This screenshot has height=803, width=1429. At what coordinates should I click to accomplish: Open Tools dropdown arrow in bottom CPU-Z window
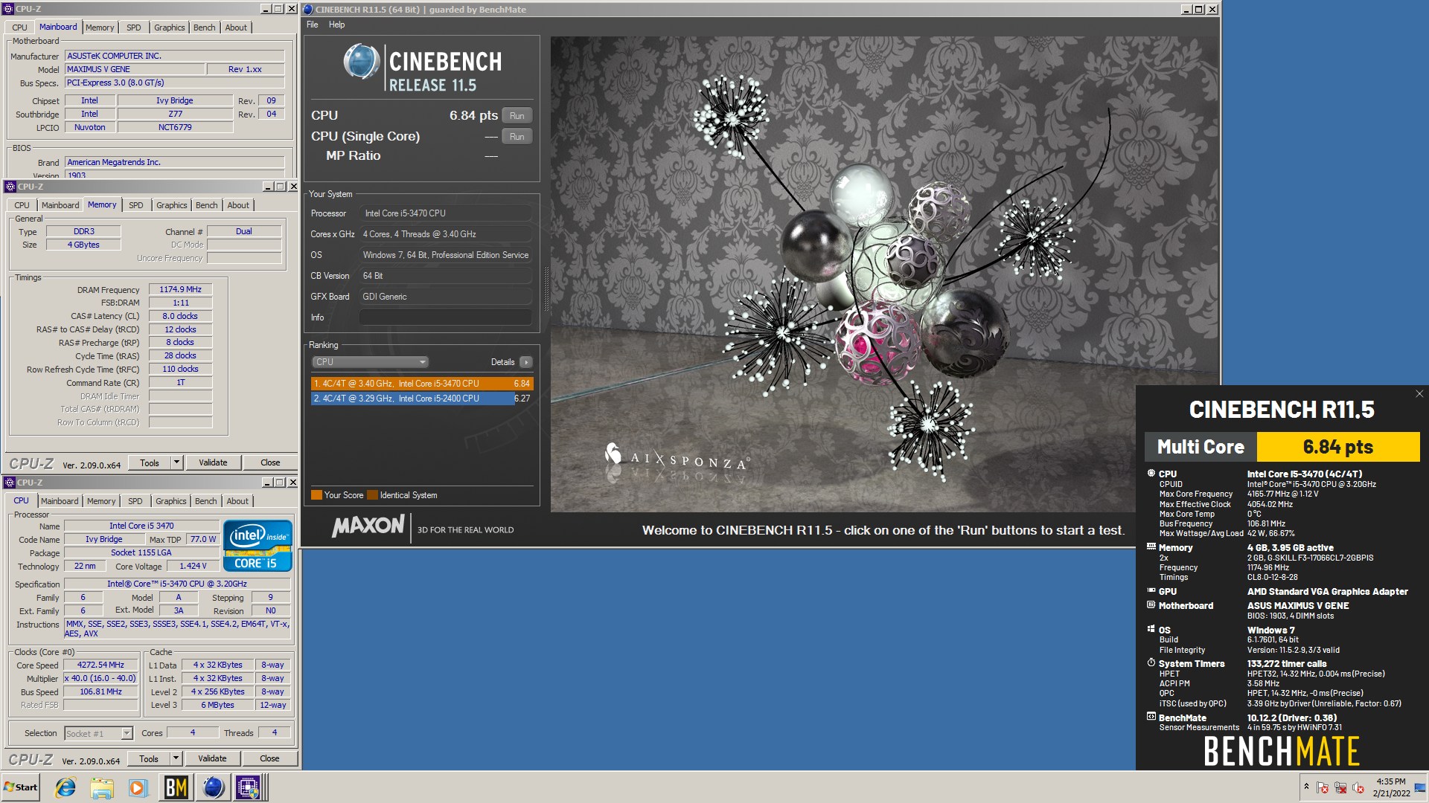[x=176, y=758]
